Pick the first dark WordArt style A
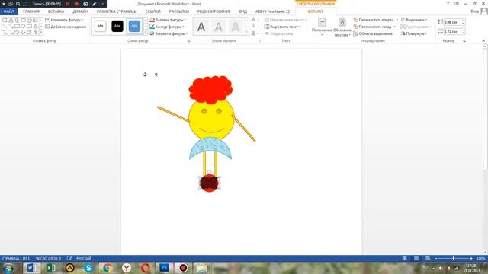This screenshot has height=274, width=488. pos(201,27)
